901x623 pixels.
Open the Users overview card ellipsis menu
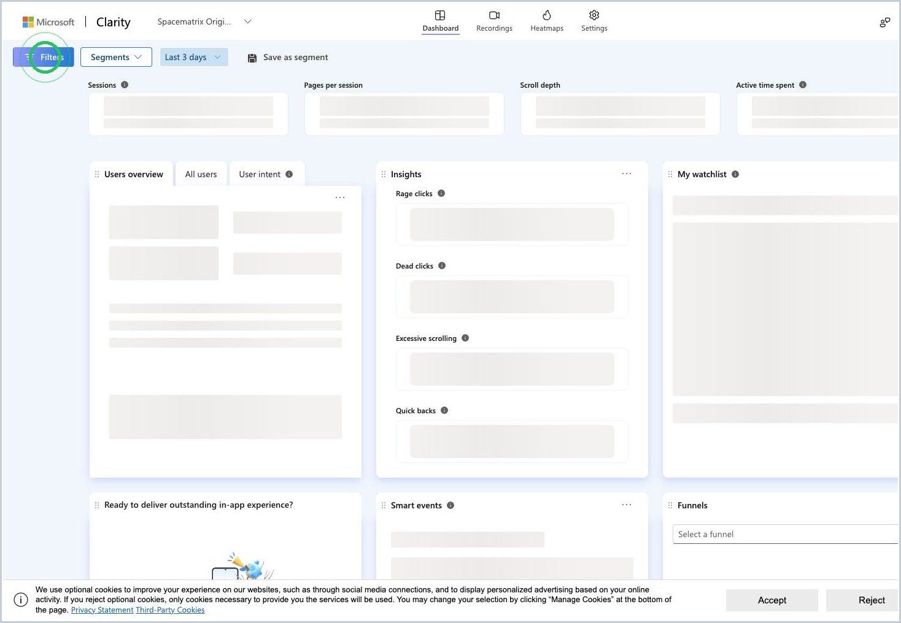[340, 197]
